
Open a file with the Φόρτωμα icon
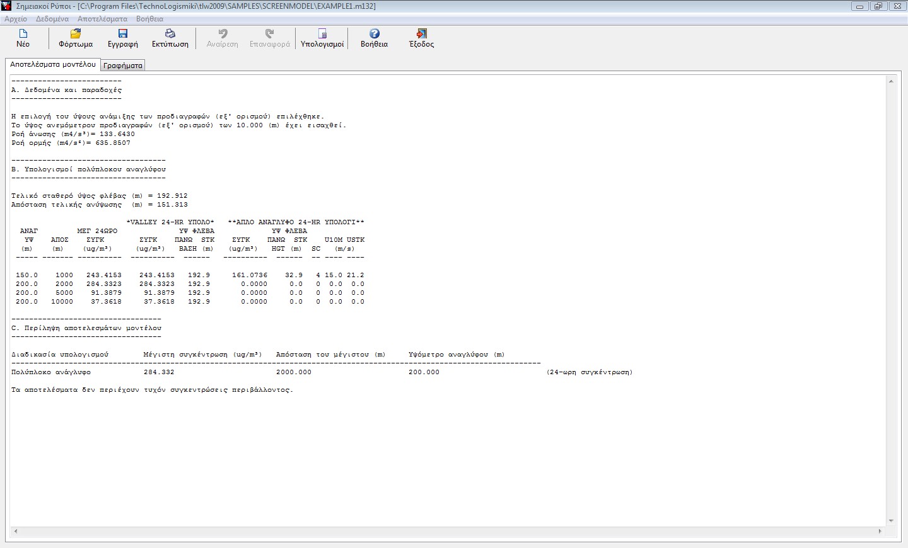pyautogui.click(x=76, y=34)
